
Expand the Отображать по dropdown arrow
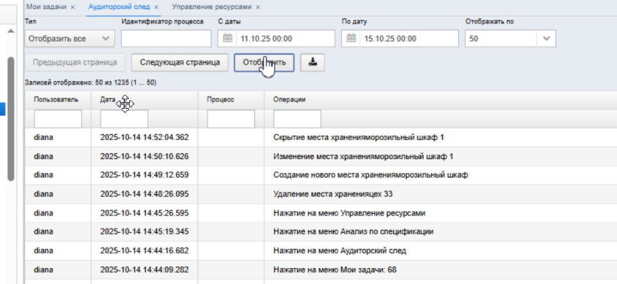(x=546, y=38)
